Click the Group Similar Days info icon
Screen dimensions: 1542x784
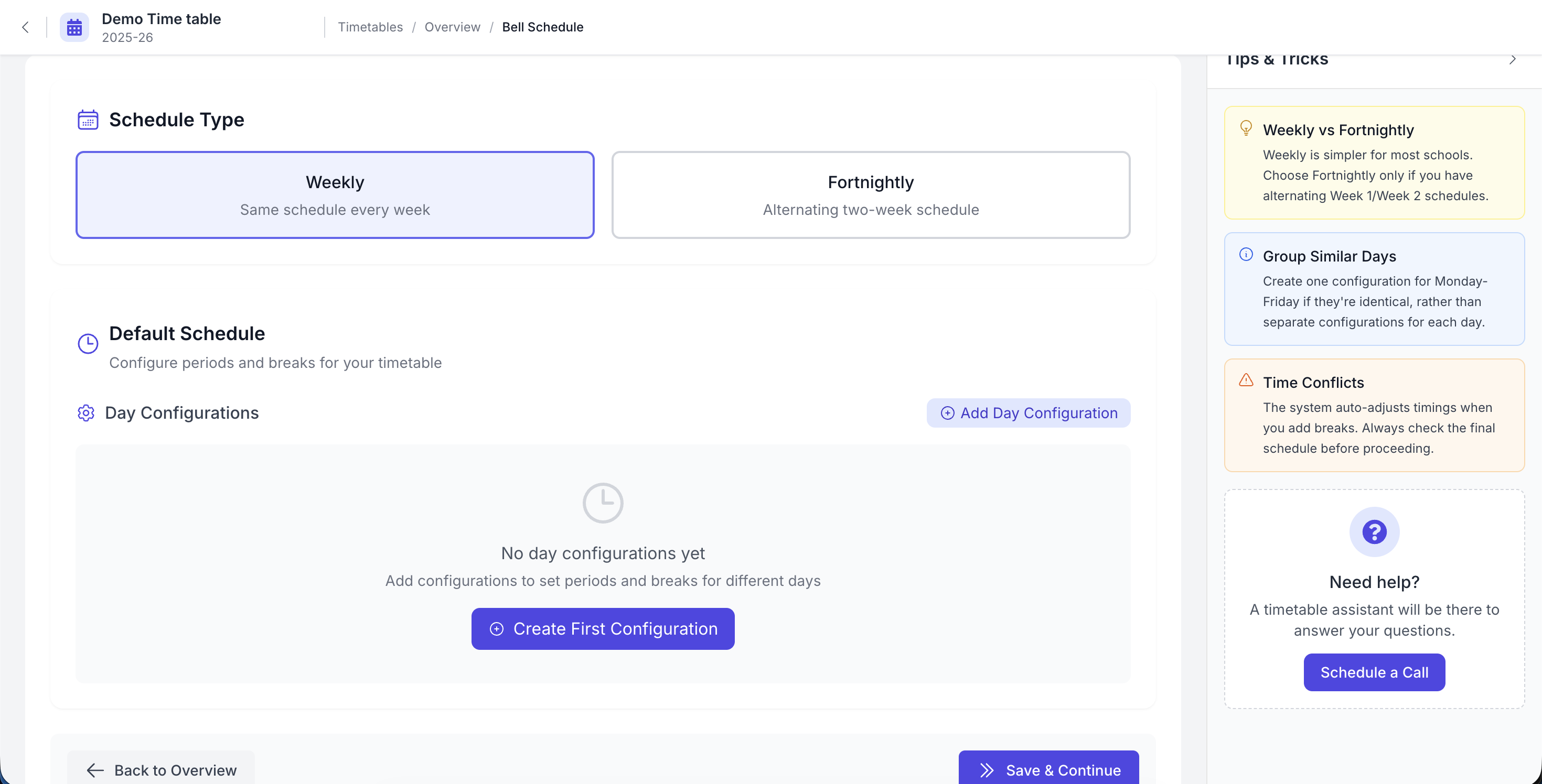coord(1246,254)
